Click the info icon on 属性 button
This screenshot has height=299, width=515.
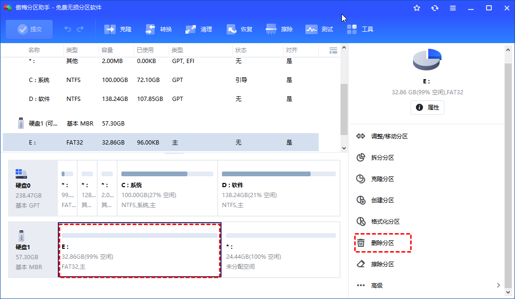coord(419,108)
